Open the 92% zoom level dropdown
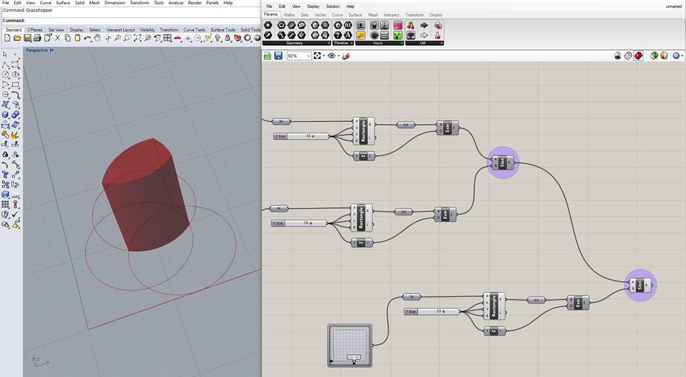Viewport: 686px width, 377px height. pos(308,56)
